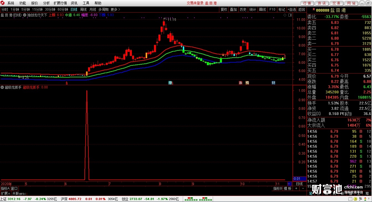The width and height of the screenshot is (372, 202).
Task: Expand the 扩展∧ panel
Action: (x=6, y=193)
